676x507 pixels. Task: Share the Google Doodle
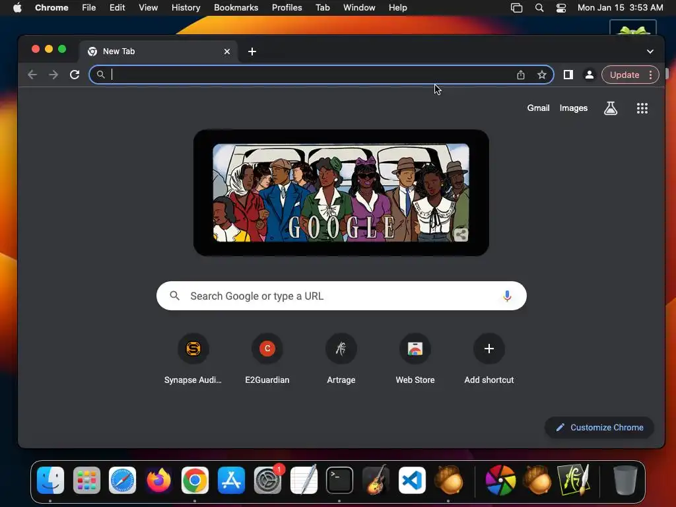click(x=461, y=234)
